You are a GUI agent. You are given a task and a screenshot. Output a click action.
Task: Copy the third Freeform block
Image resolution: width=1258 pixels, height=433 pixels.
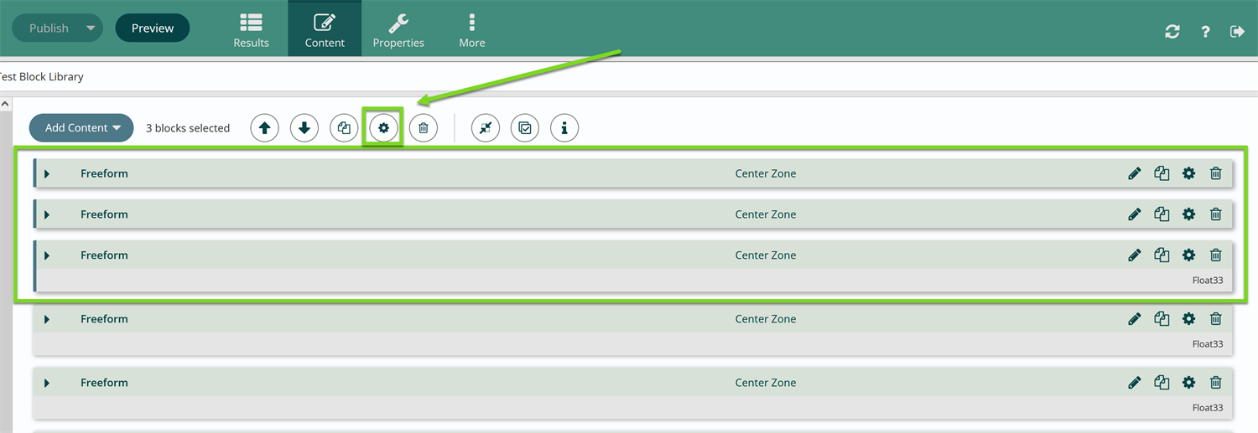[x=1162, y=255]
